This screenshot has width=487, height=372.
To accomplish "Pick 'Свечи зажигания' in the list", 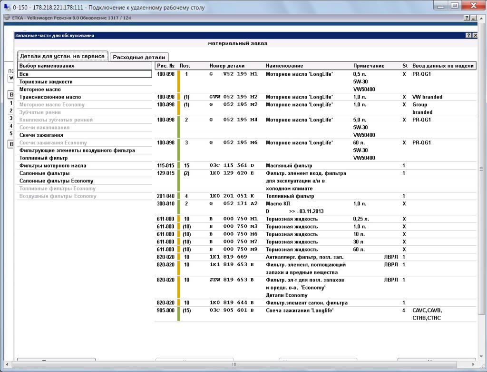I will (x=85, y=135).
